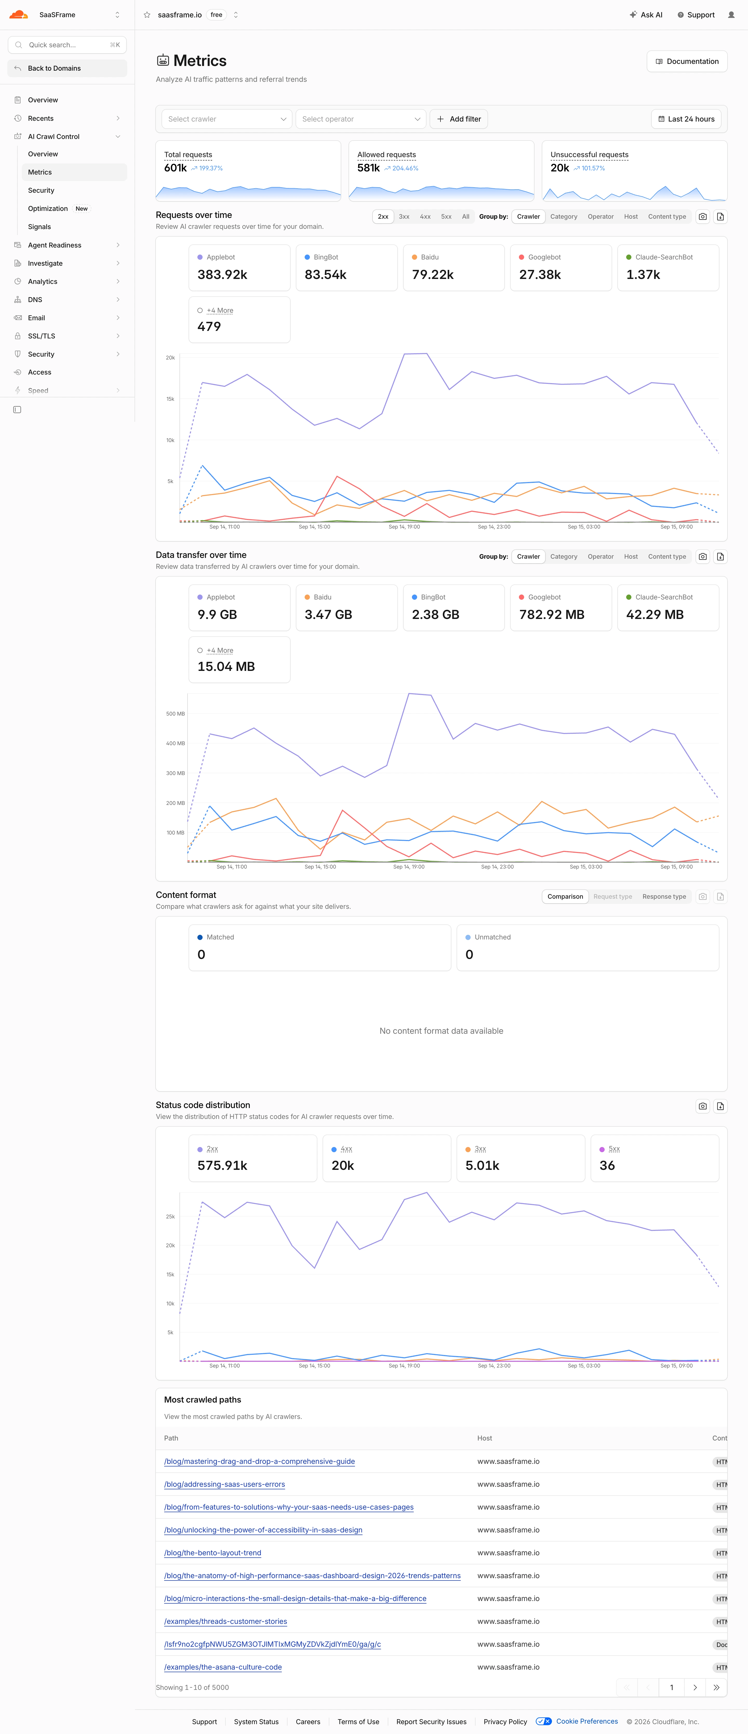Toggle Googlebot series in Data transfer chart

[561, 607]
